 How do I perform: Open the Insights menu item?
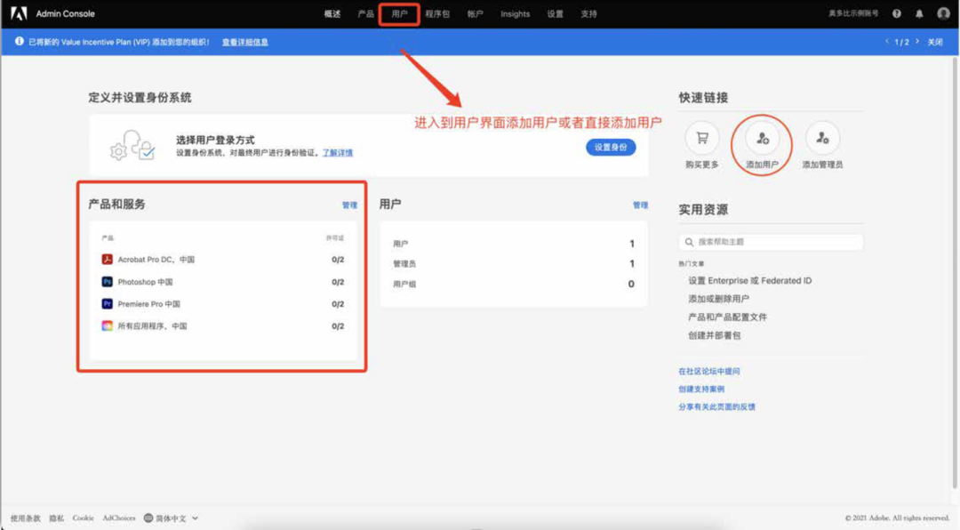[x=515, y=13]
